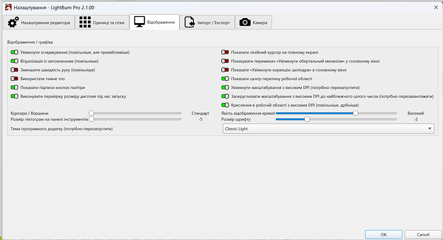
Task: Click the Cancel button
Action: (423, 234)
